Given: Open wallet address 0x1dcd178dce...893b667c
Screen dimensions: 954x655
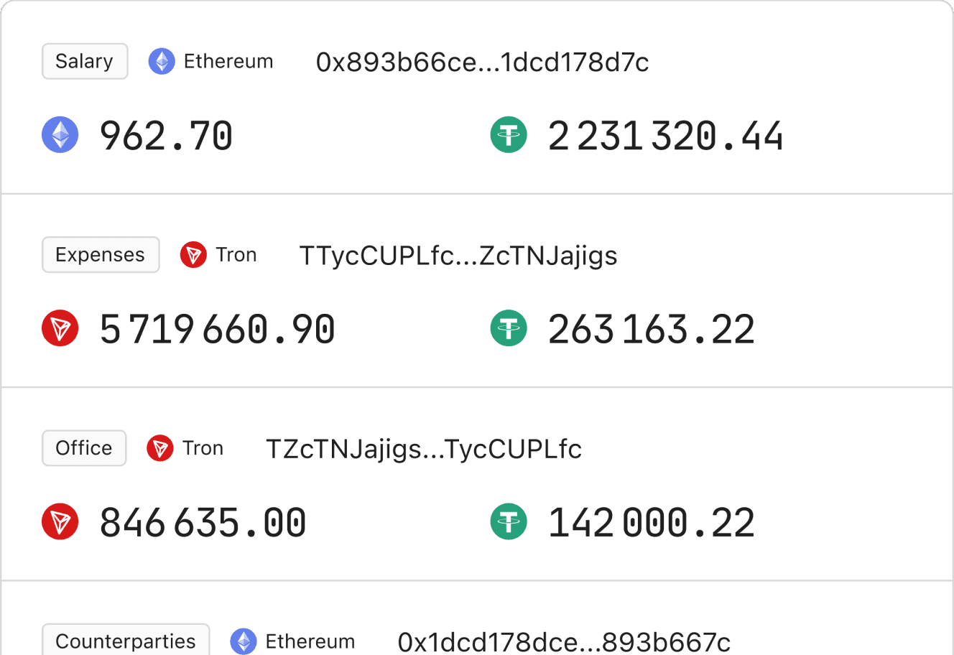Looking at the screenshot, I should coord(564,641).
